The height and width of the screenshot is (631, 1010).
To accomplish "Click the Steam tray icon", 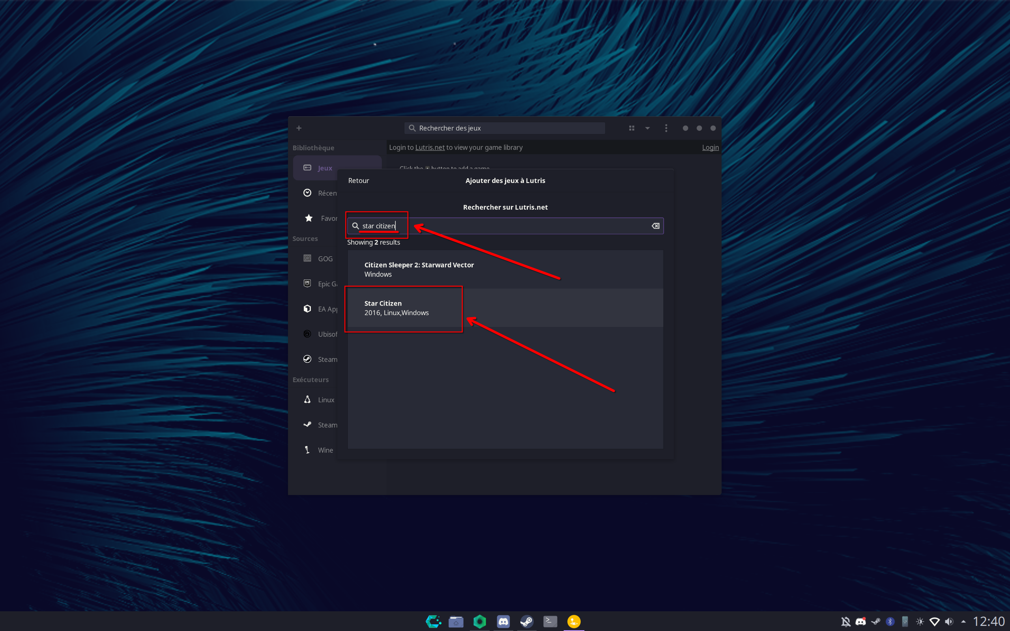I will pyautogui.click(x=875, y=622).
